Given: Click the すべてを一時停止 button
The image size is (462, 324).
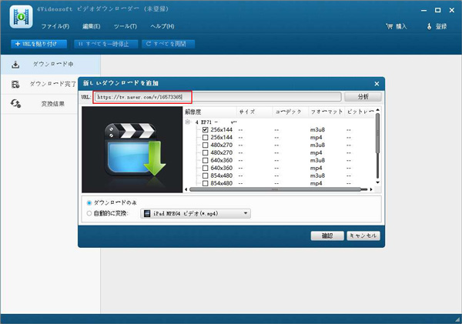Looking at the screenshot, I should tap(106, 44).
